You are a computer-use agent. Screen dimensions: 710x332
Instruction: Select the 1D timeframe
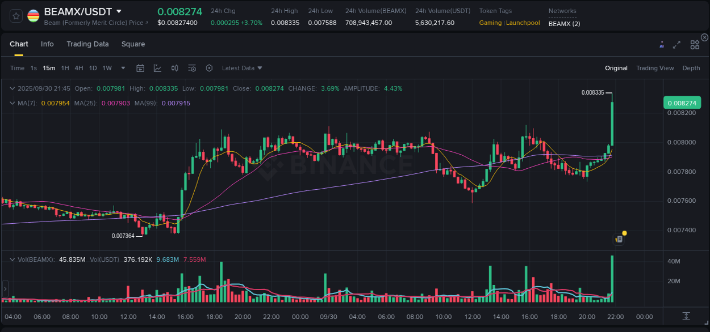(x=93, y=67)
